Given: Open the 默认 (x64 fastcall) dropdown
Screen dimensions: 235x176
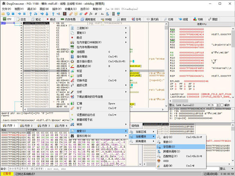Looking at the screenshot, I should click(190, 105).
